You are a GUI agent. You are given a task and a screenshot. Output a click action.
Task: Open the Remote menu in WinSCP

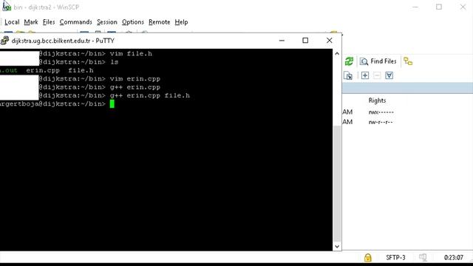coord(160,22)
